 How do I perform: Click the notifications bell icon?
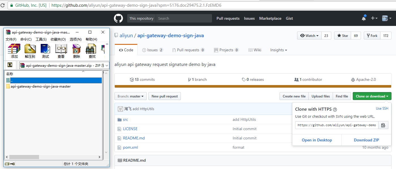364,18
